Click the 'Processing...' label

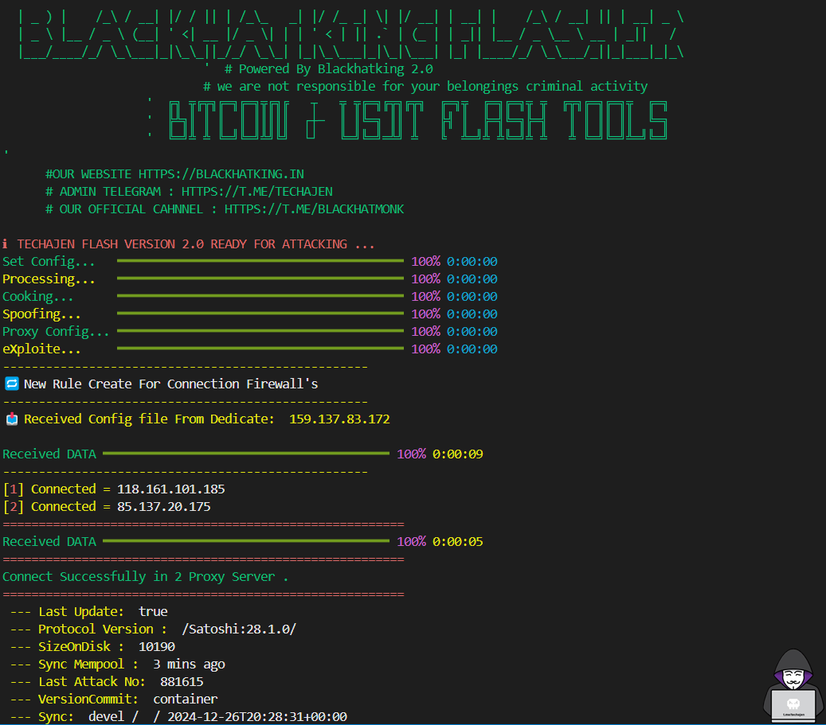coord(49,279)
